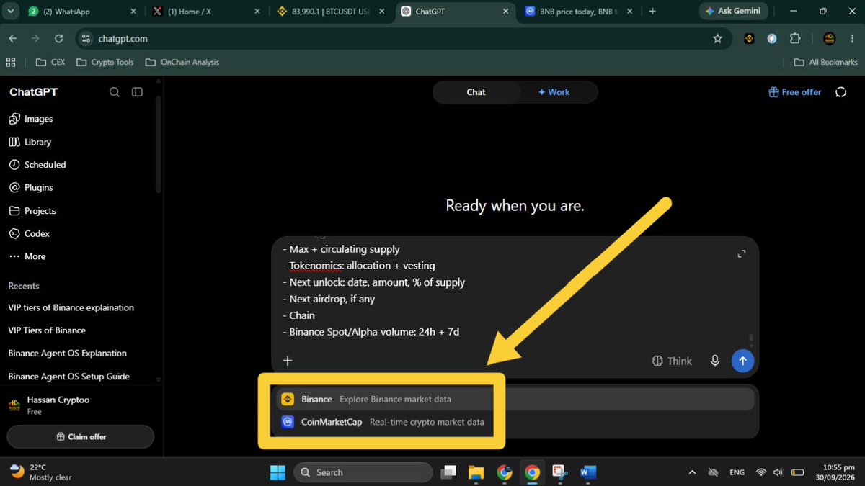Open a new browser tab
This screenshot has height=486, width=865.
652,12
